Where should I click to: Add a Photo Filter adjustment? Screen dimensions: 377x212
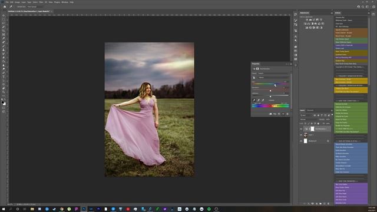pos(316,24)
